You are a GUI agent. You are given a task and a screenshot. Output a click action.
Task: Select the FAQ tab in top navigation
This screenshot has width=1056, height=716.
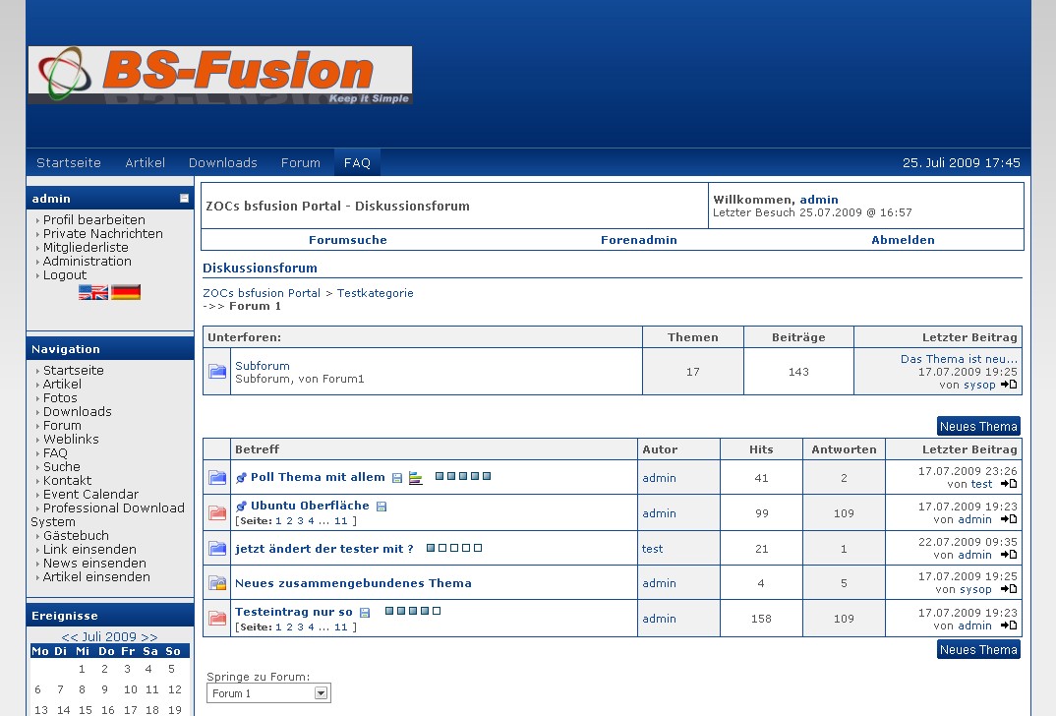[x=357, y=163]
